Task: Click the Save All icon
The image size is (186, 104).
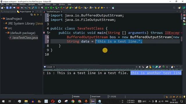Action: click(10, 8)
